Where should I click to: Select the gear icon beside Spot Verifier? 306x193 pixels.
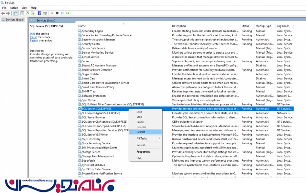tap(79, 100)
